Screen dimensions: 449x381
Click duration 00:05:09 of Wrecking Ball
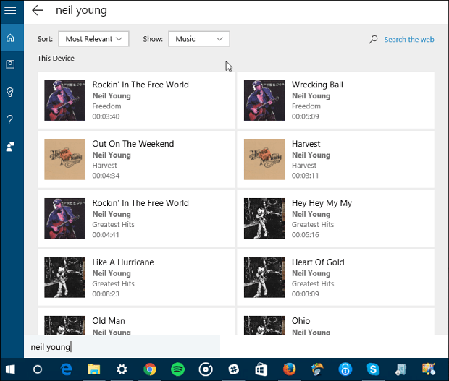pos(306,116)
